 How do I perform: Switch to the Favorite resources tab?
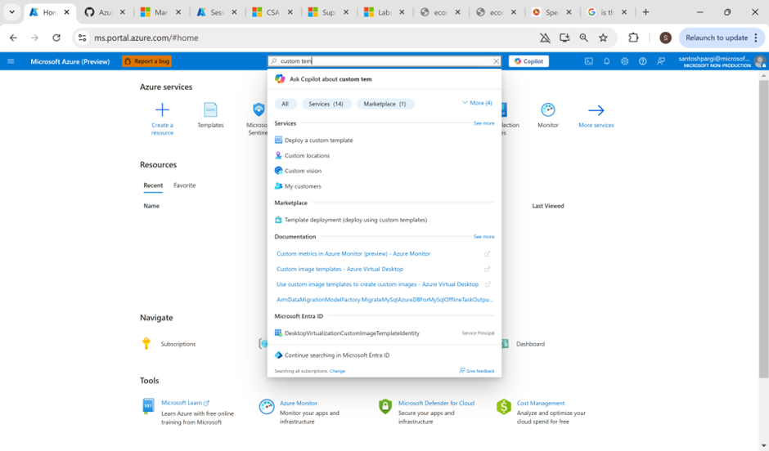184,185
